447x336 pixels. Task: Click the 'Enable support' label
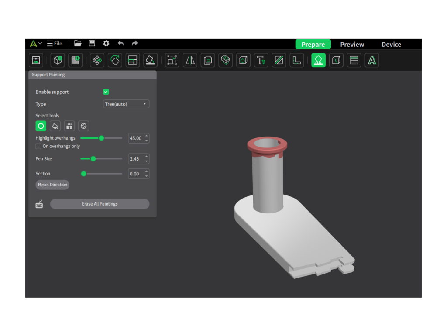52,92
